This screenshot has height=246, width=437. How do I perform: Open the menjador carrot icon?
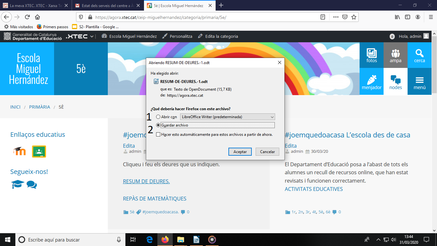pos(371,82)
